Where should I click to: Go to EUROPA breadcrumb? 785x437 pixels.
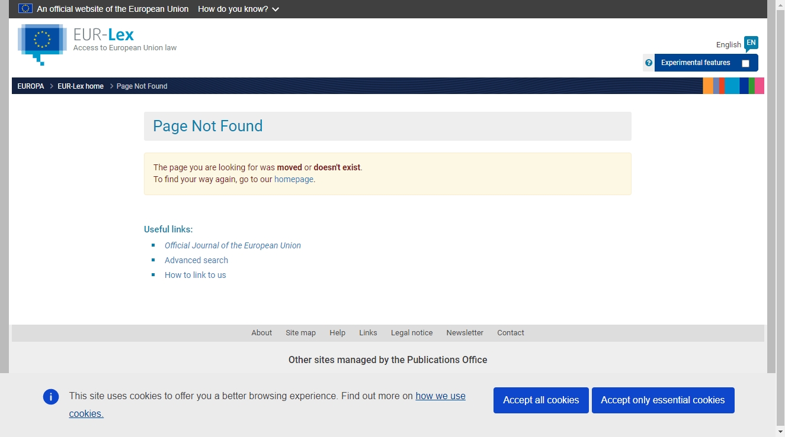31,86
